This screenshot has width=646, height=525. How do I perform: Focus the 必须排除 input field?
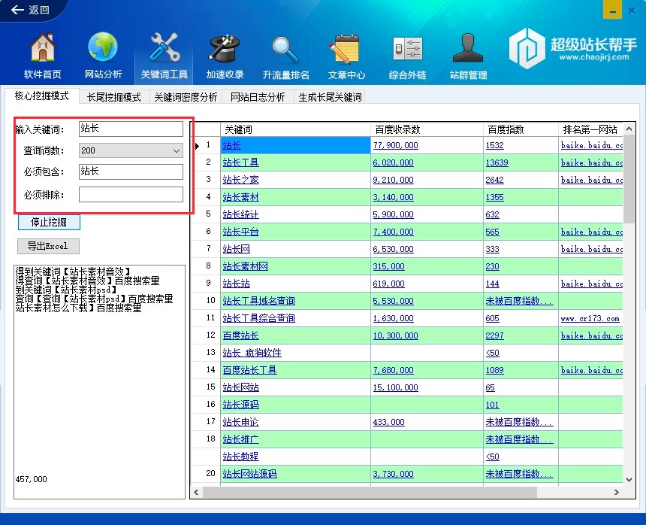(131, 195)
